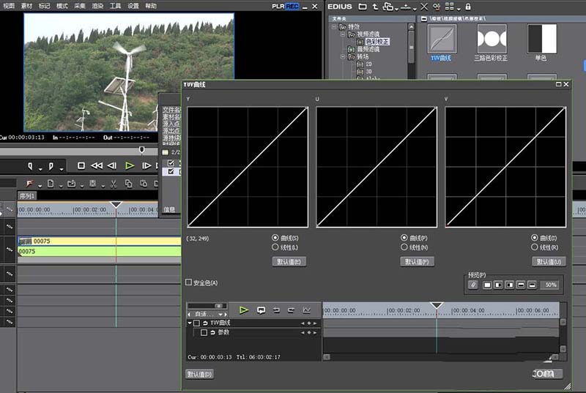The width and height of the screenshot is (586, 393).
Task: Click the 默认值(D) button at dialog bottom
Action: [199, 374]
